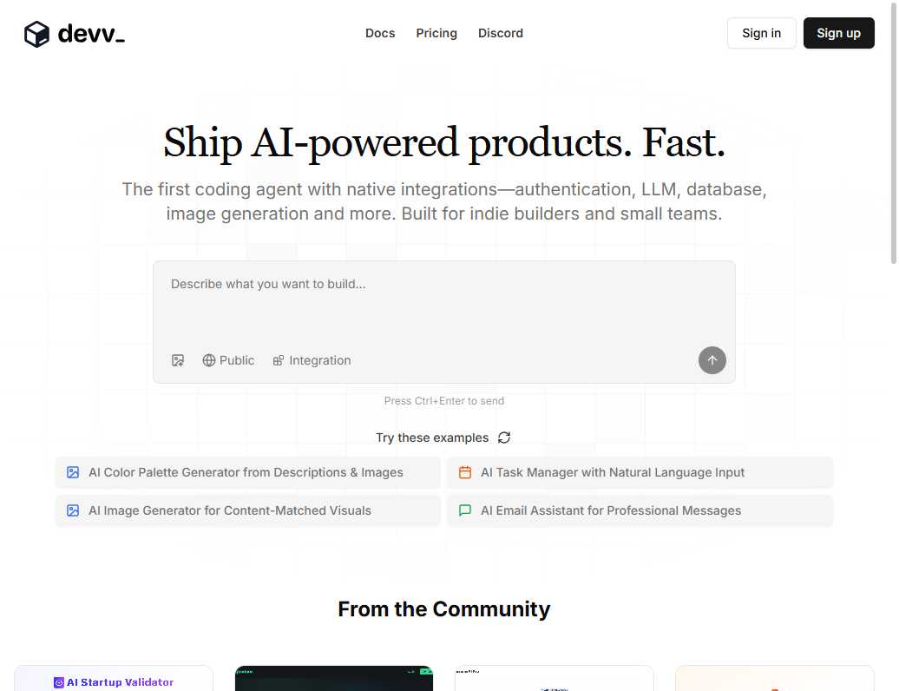
Task: Click the chat icon on AI Email Assistant example
Action: point(465,510)
